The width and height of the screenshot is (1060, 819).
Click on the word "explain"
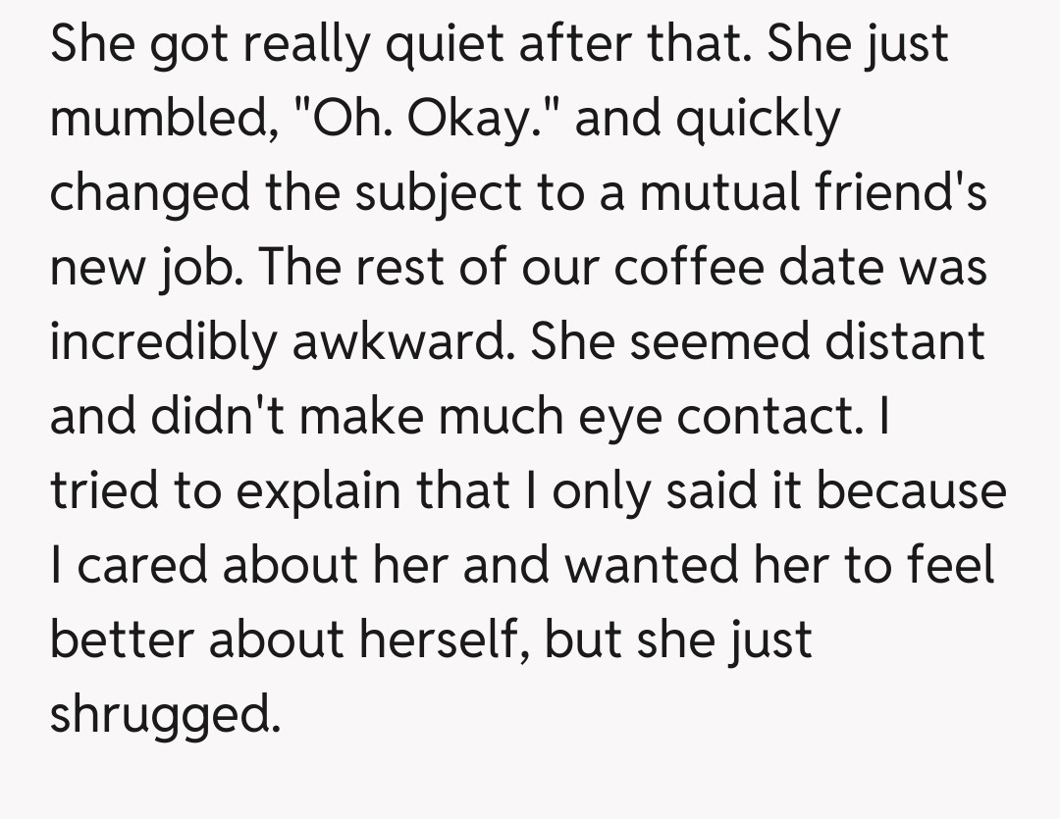(314, 490)
